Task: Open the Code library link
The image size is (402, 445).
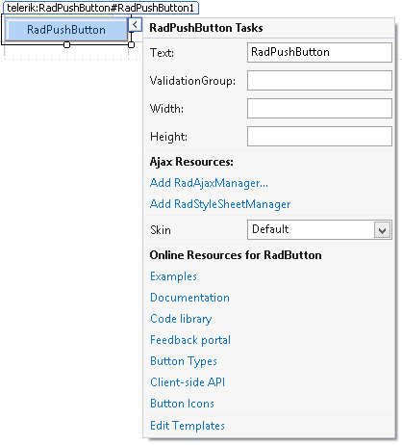Action: 181,319
